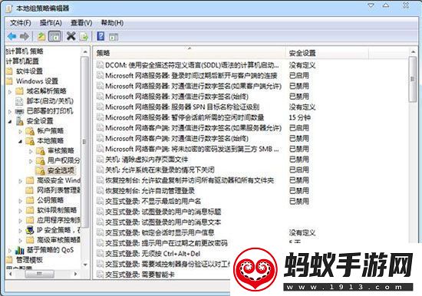Select 域名解析策略 tree node
This screenshot has width=422, height=296.
46,91
